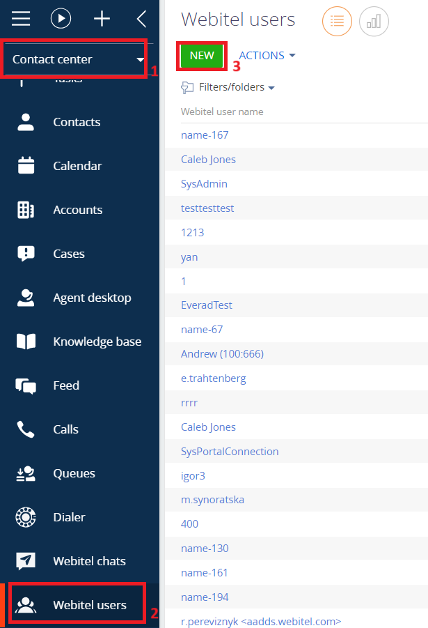
Task: Select the name-194 row
Action: tap(296, 597)
